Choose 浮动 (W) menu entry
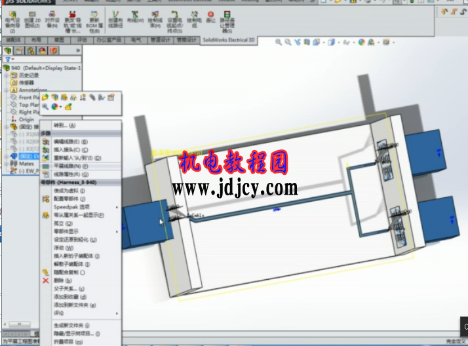This screenshot has width=468, height=346. (x=81, y=248)
